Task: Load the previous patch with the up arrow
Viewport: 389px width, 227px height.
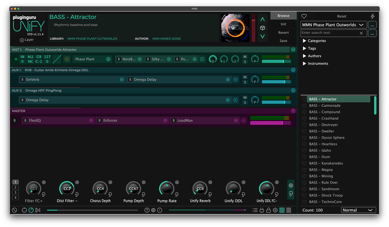Action: 262,19
